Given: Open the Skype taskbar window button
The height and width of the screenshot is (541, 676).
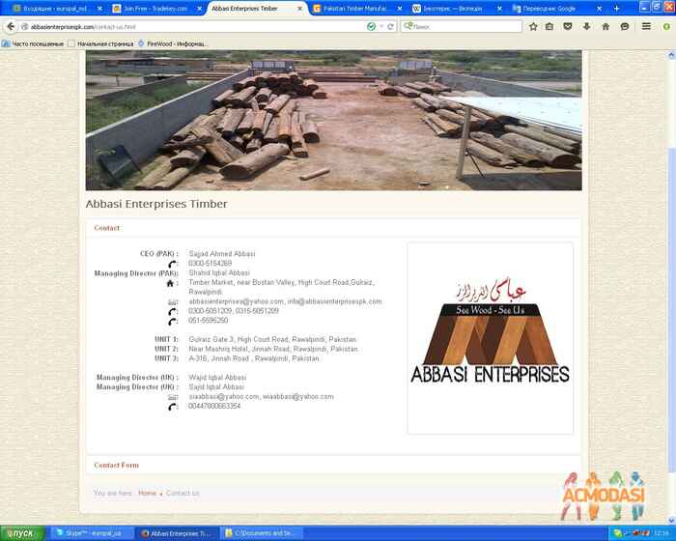Looking at the screenshot, I should pos(90,532).
